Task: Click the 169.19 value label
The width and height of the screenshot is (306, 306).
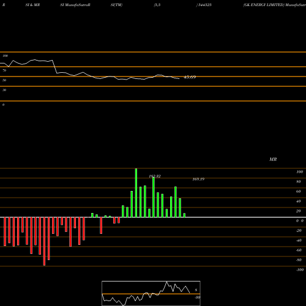Action: [198, 179]
